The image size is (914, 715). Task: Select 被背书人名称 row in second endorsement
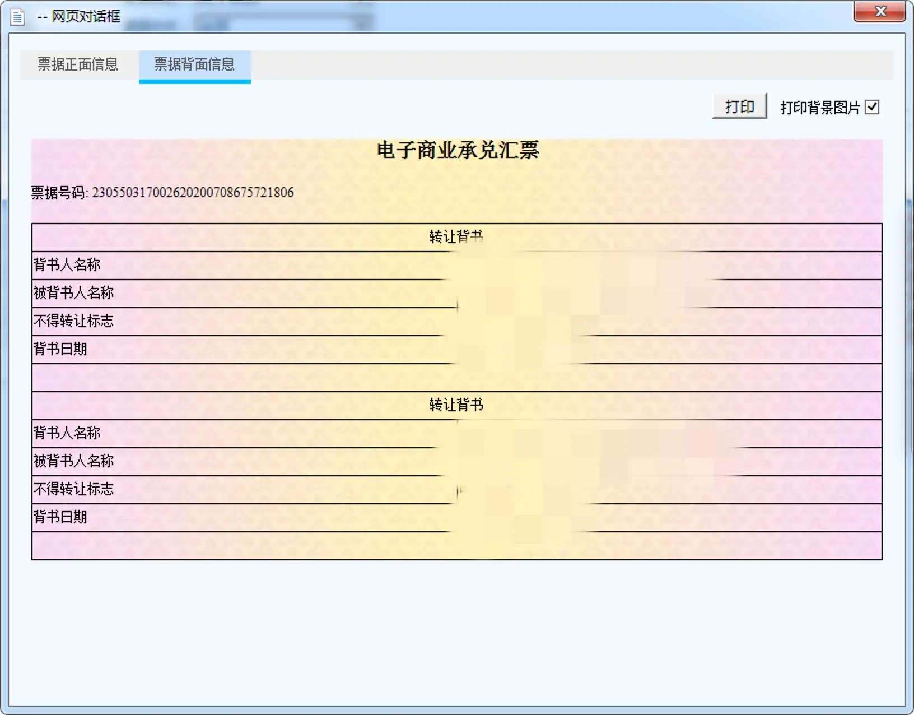pyautogui.click(x=74, y=461)
